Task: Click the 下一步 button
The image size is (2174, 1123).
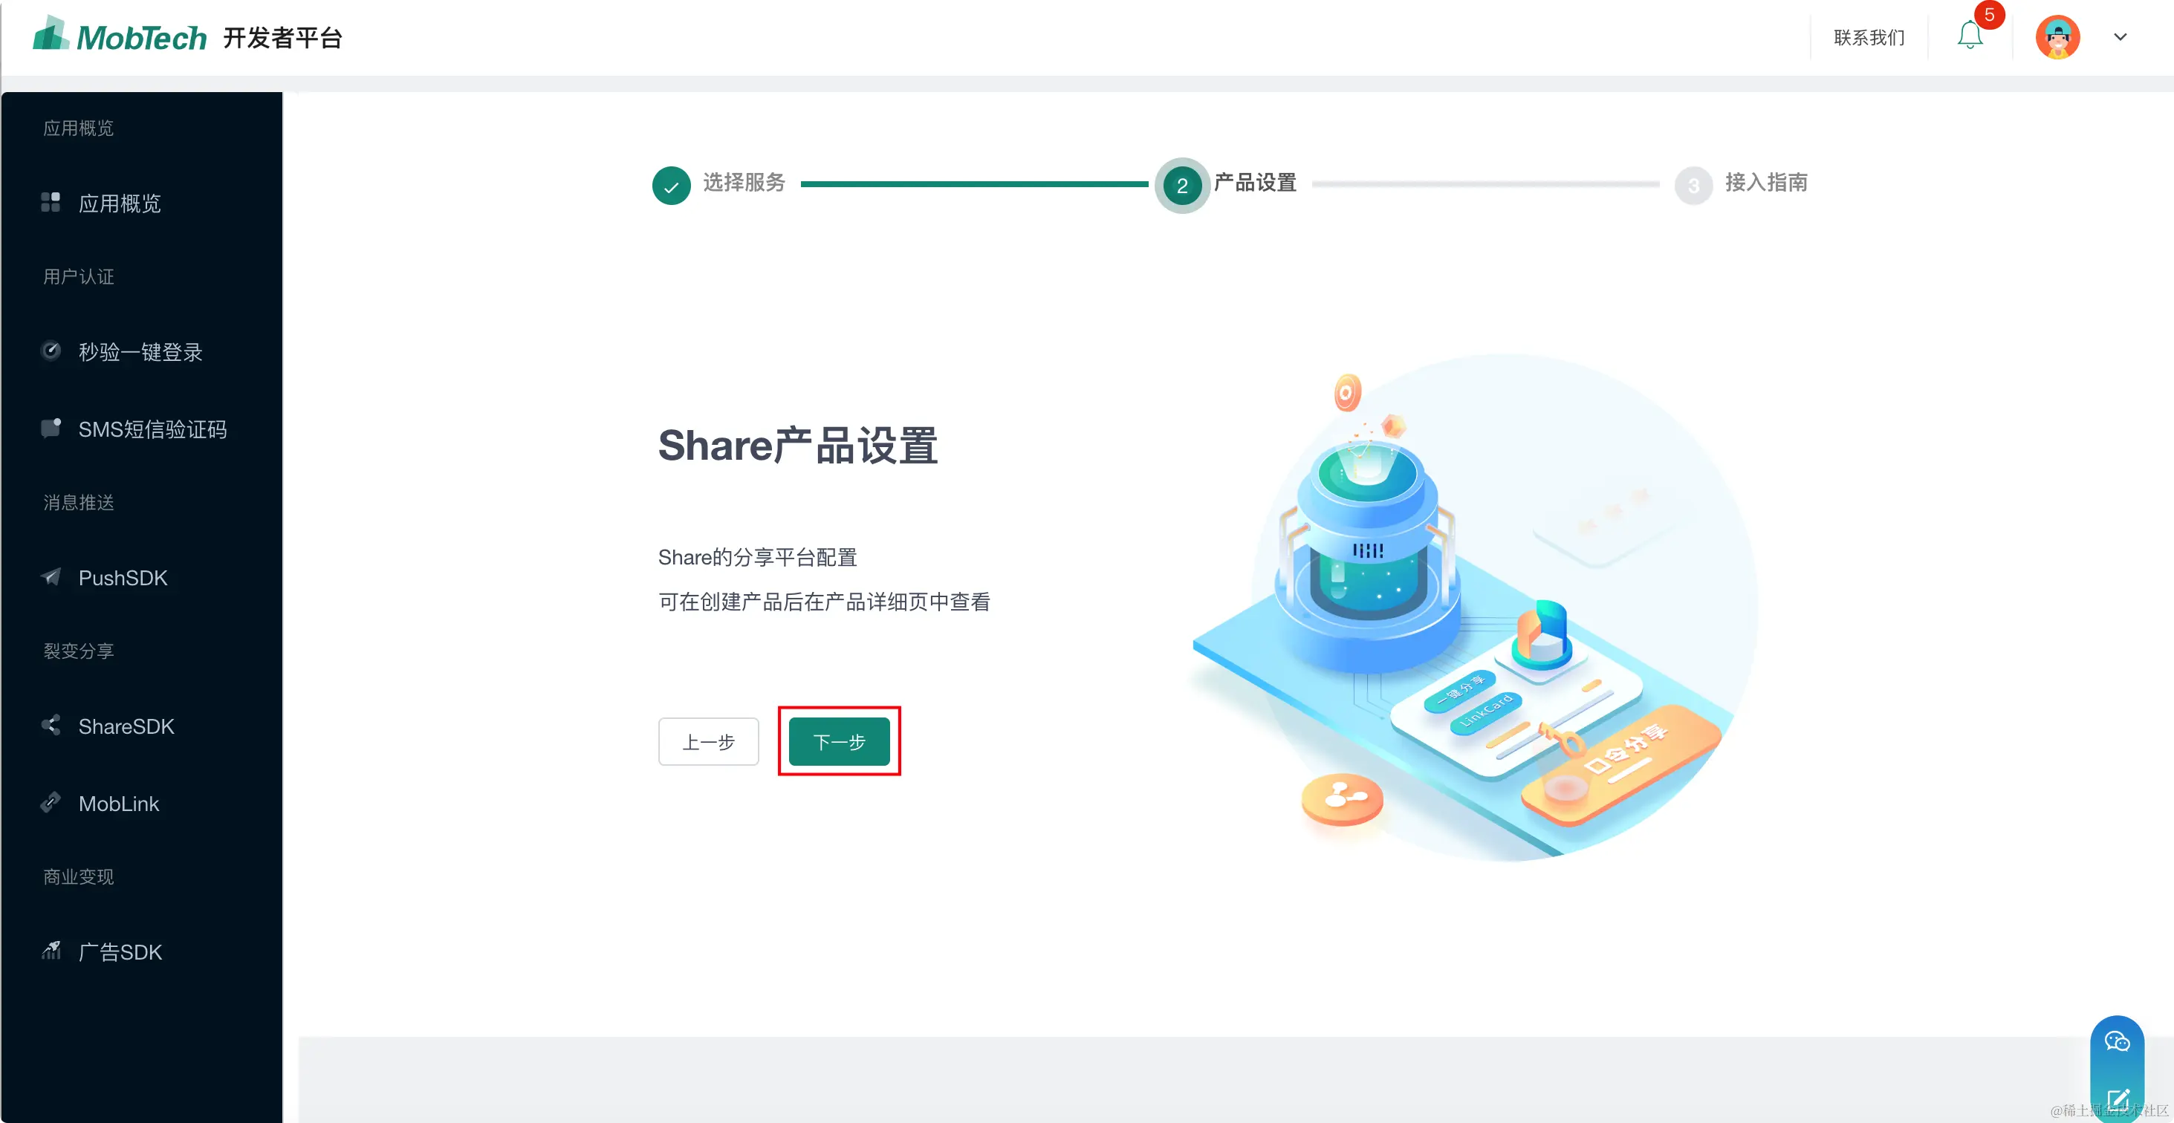Action: (x=839, y=742)
